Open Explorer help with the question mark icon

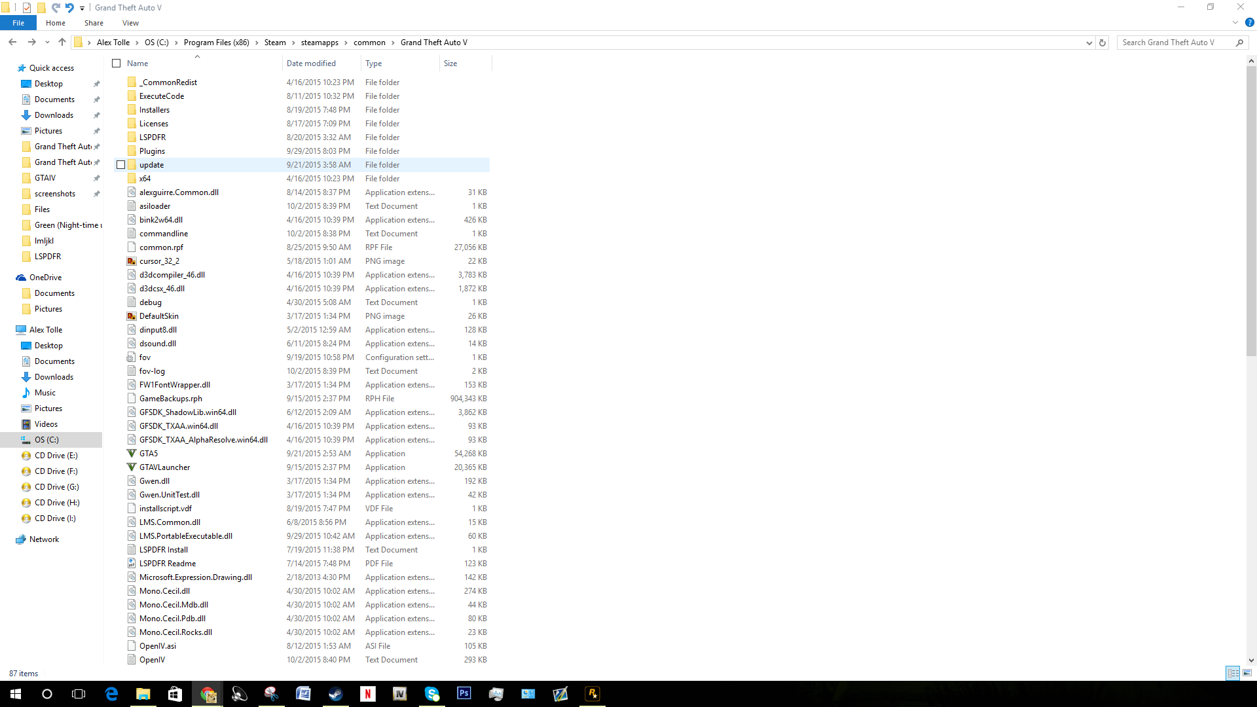coord(1249,22)
